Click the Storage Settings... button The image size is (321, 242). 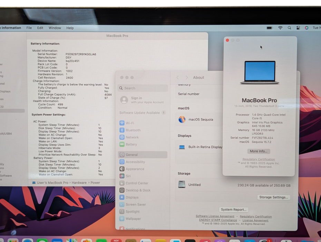point(274,197)
